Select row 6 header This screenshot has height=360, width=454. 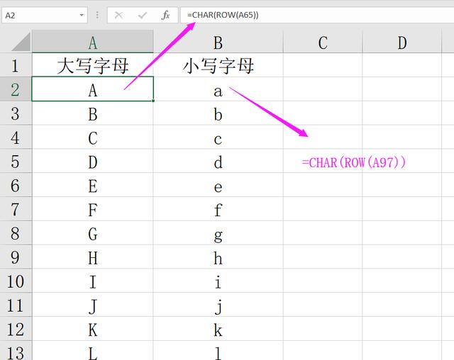pyautogui.click(x=16, y=186)
